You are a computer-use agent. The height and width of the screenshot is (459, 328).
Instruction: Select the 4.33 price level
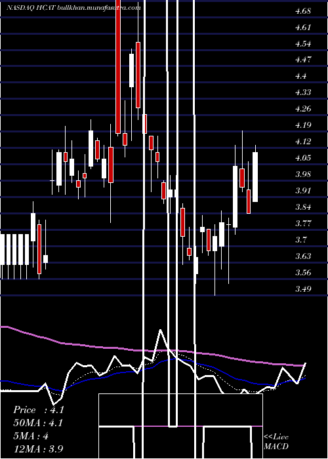click(x=303, y=92)
